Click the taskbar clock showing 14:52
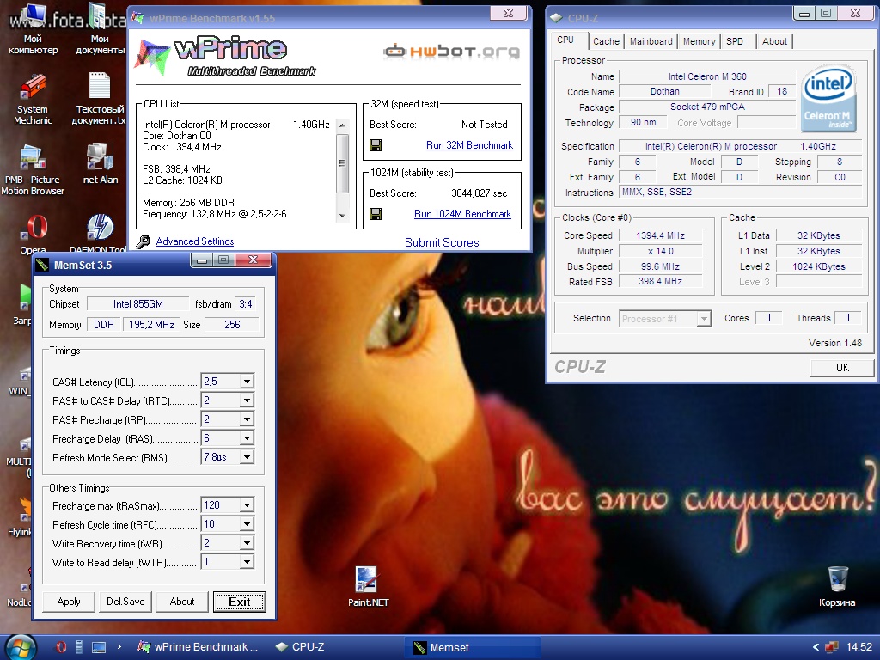Image resolution: width=880 pixels, height=660 pixels. click(859, 647)
